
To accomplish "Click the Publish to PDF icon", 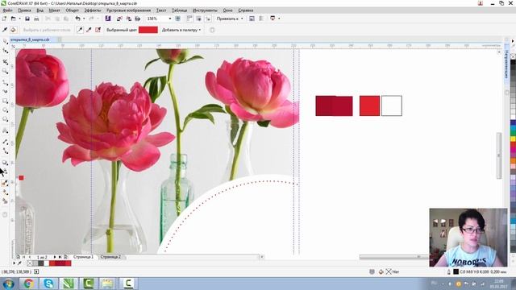I will (138, 19).
